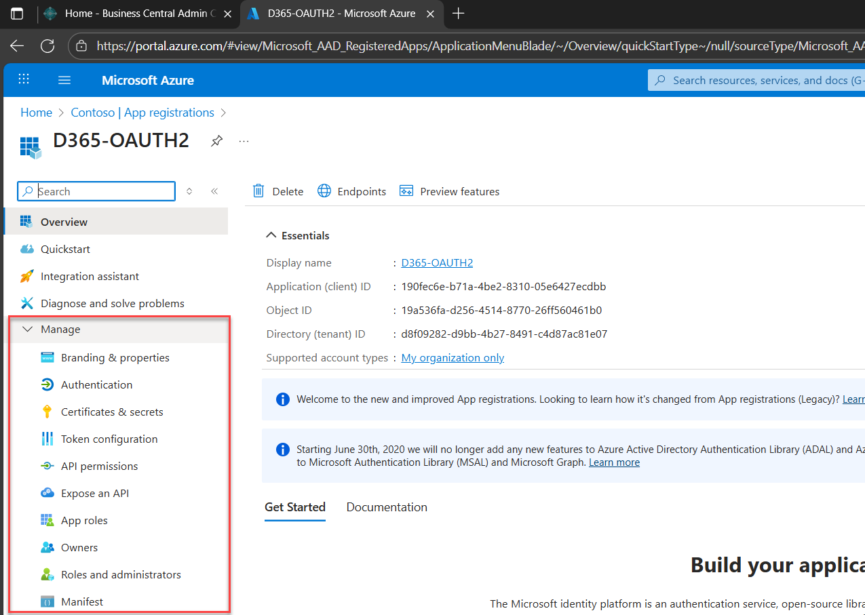
Task: Click the Expose an API cloud icon
Action: [x=47, y=493]
